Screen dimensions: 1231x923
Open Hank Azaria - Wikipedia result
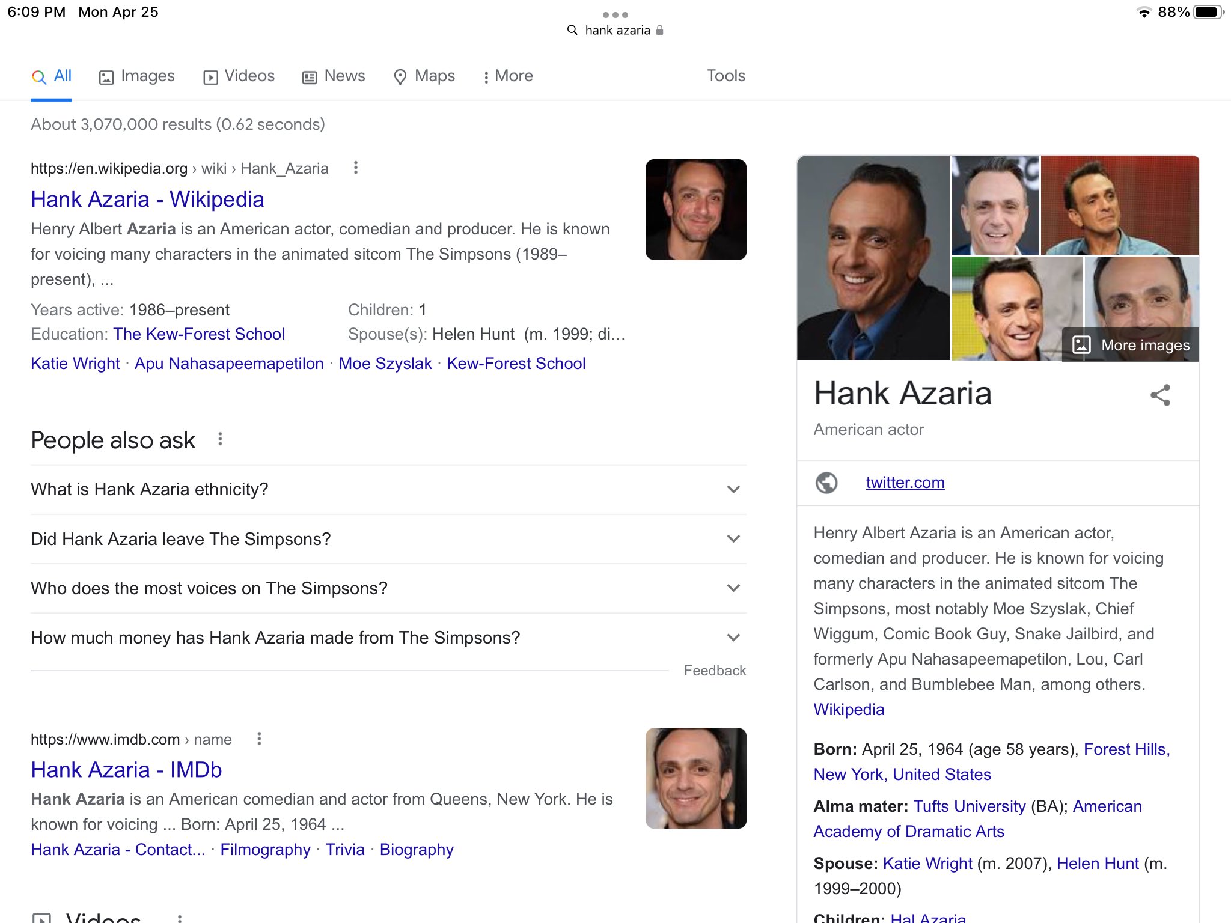(x=147, y=200)
